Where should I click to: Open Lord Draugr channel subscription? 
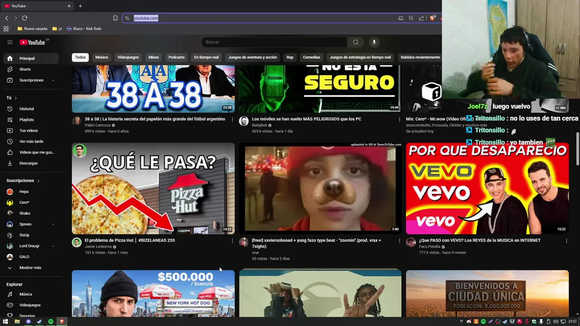[31, 246]
